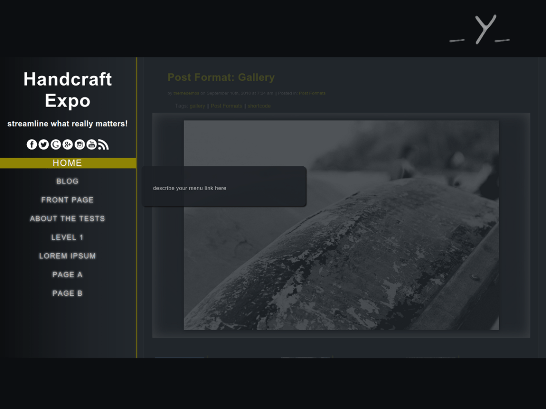Subscribe via the RSS feed icon
546x409 pixels.
pos(103,144)
